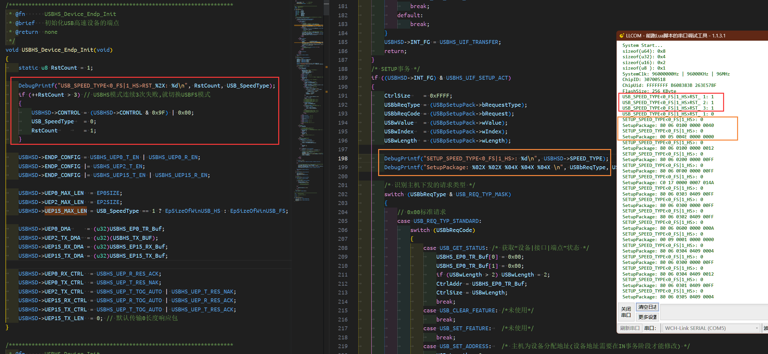Click 'case USB_REQ_TYP_STANDARD:' on line 205
Image resolution: width=768 pixels, height=354 pixels.
pos(439,221)
